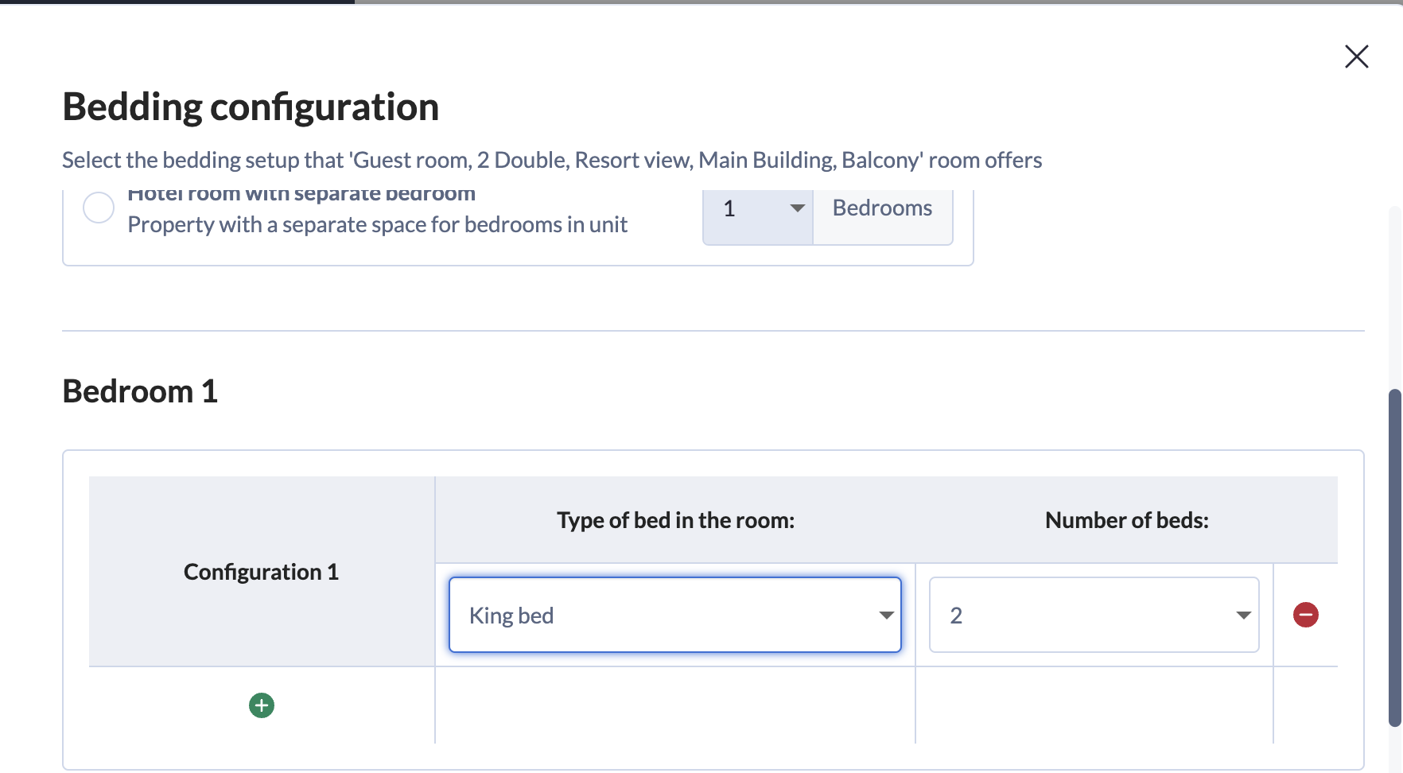Click the empty cell below the number of beds selector
This screenshot has height=773, width=1403.
click(x=1094, y=705)
